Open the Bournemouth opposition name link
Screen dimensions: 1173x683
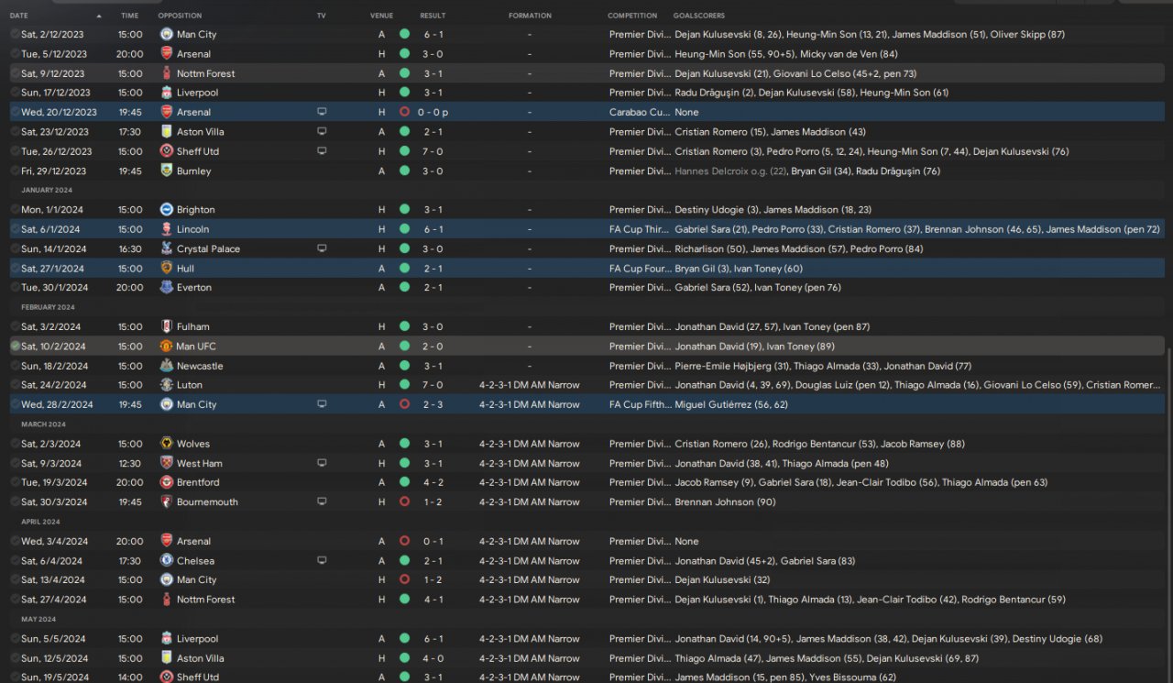click(x=207, y=501)
